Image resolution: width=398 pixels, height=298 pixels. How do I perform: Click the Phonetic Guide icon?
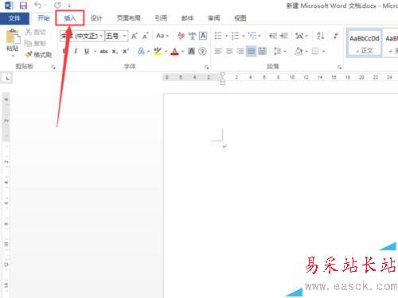(193, 36)
